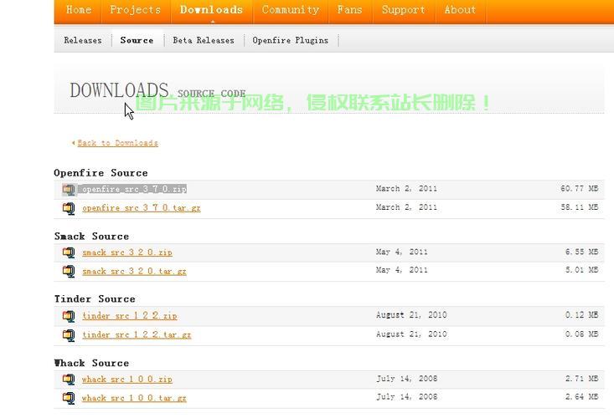This screenshot has height=418, width=614.
Task: Click the Whack Source heading
Action: point(91,363)
